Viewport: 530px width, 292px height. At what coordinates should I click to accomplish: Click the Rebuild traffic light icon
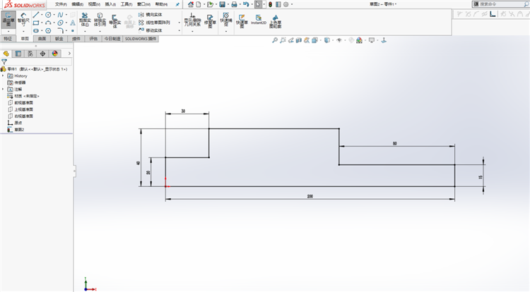click(271, 4)
